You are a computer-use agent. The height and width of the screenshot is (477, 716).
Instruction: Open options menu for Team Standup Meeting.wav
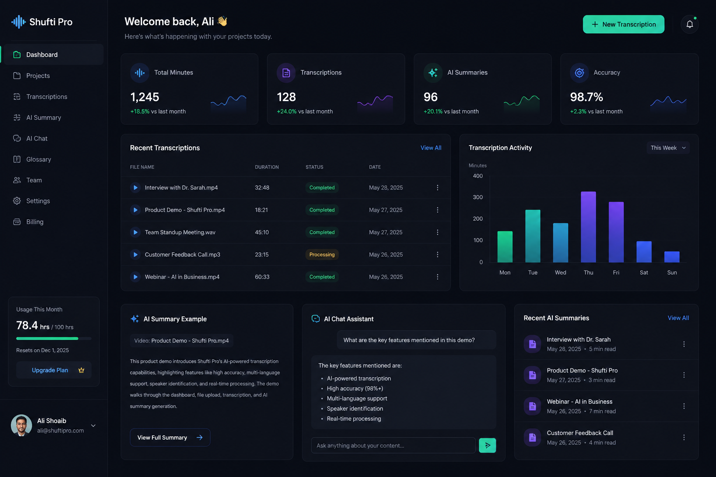(437, 232)
